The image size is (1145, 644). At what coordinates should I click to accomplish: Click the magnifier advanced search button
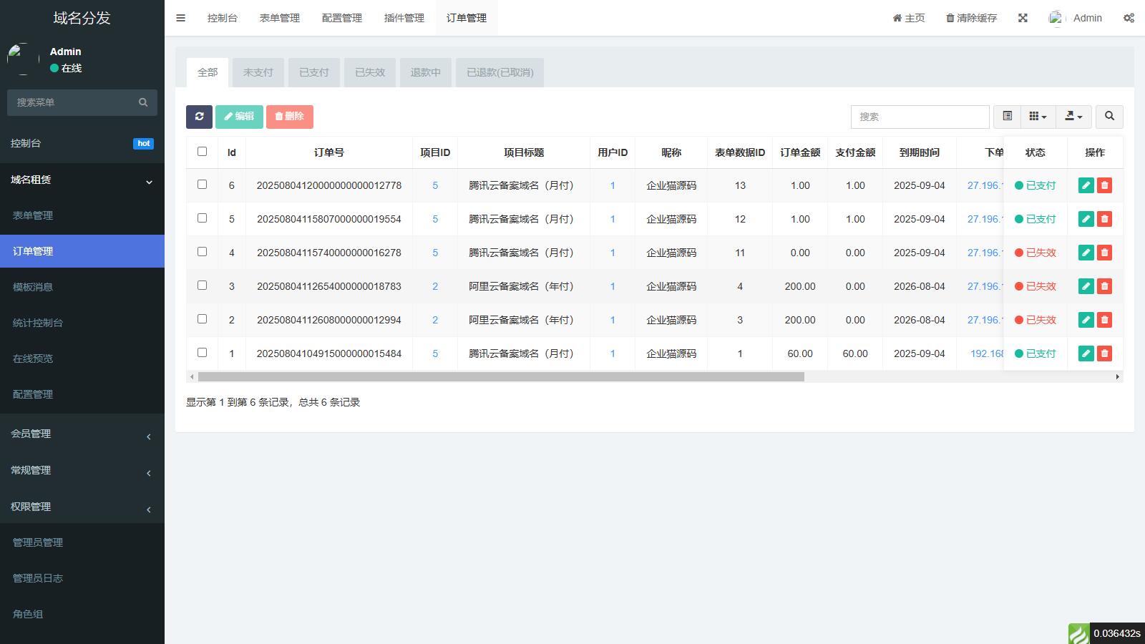(x=1109, y=116)
